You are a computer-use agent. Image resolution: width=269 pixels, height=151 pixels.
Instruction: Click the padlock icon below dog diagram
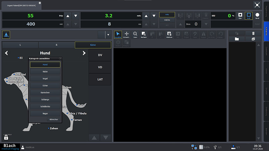point(6,137)
